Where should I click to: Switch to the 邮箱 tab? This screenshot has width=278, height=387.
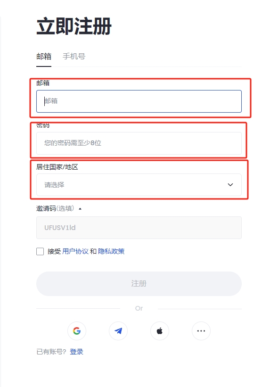44,57
